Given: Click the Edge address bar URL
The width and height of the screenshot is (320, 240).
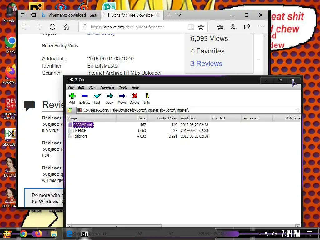Looking at the screenshot, I should (x=127, y=27).
